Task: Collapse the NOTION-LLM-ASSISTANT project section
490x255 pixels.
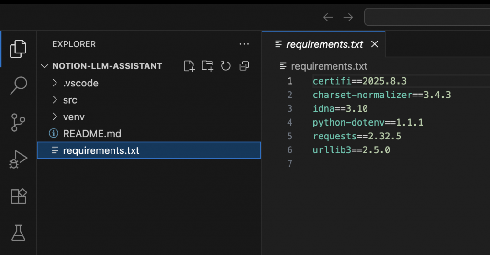Action: pyautogui.click(x=45, y=66)
